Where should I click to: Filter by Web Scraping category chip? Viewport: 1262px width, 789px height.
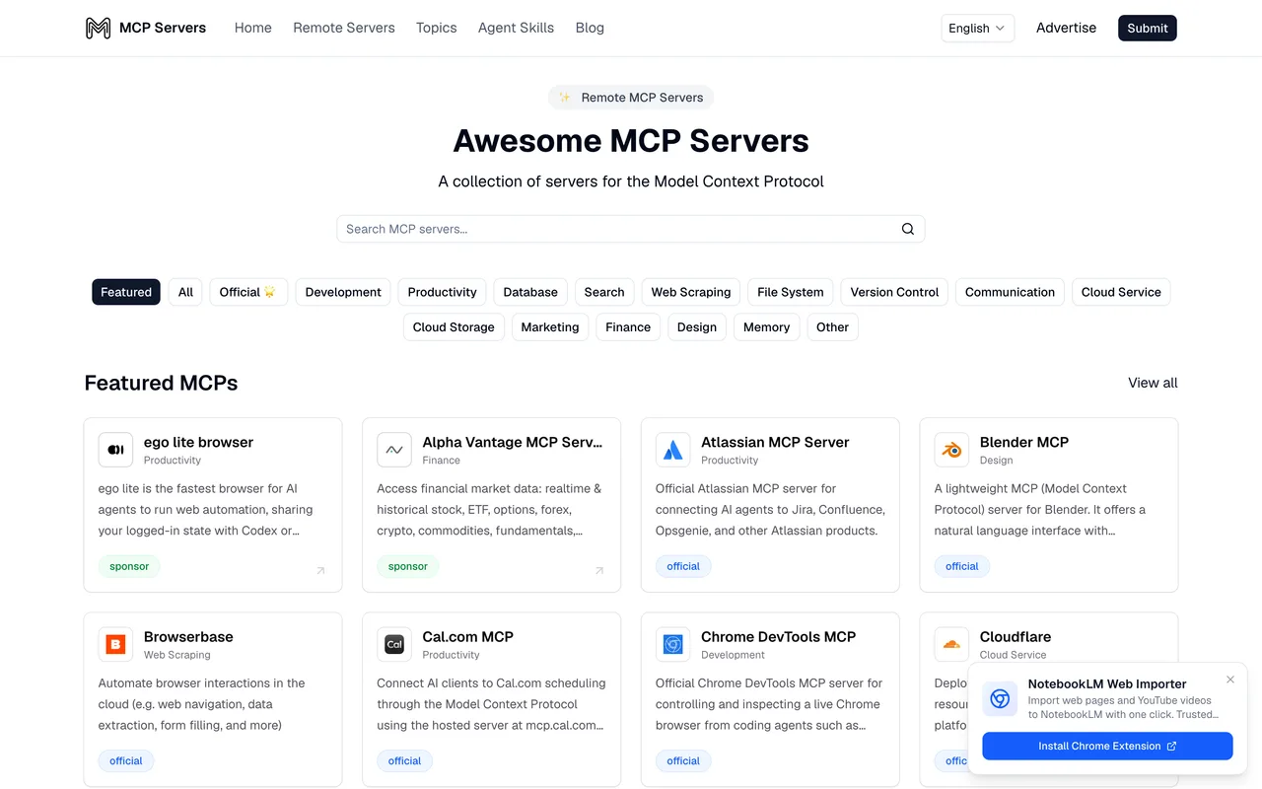click(691, 292)
